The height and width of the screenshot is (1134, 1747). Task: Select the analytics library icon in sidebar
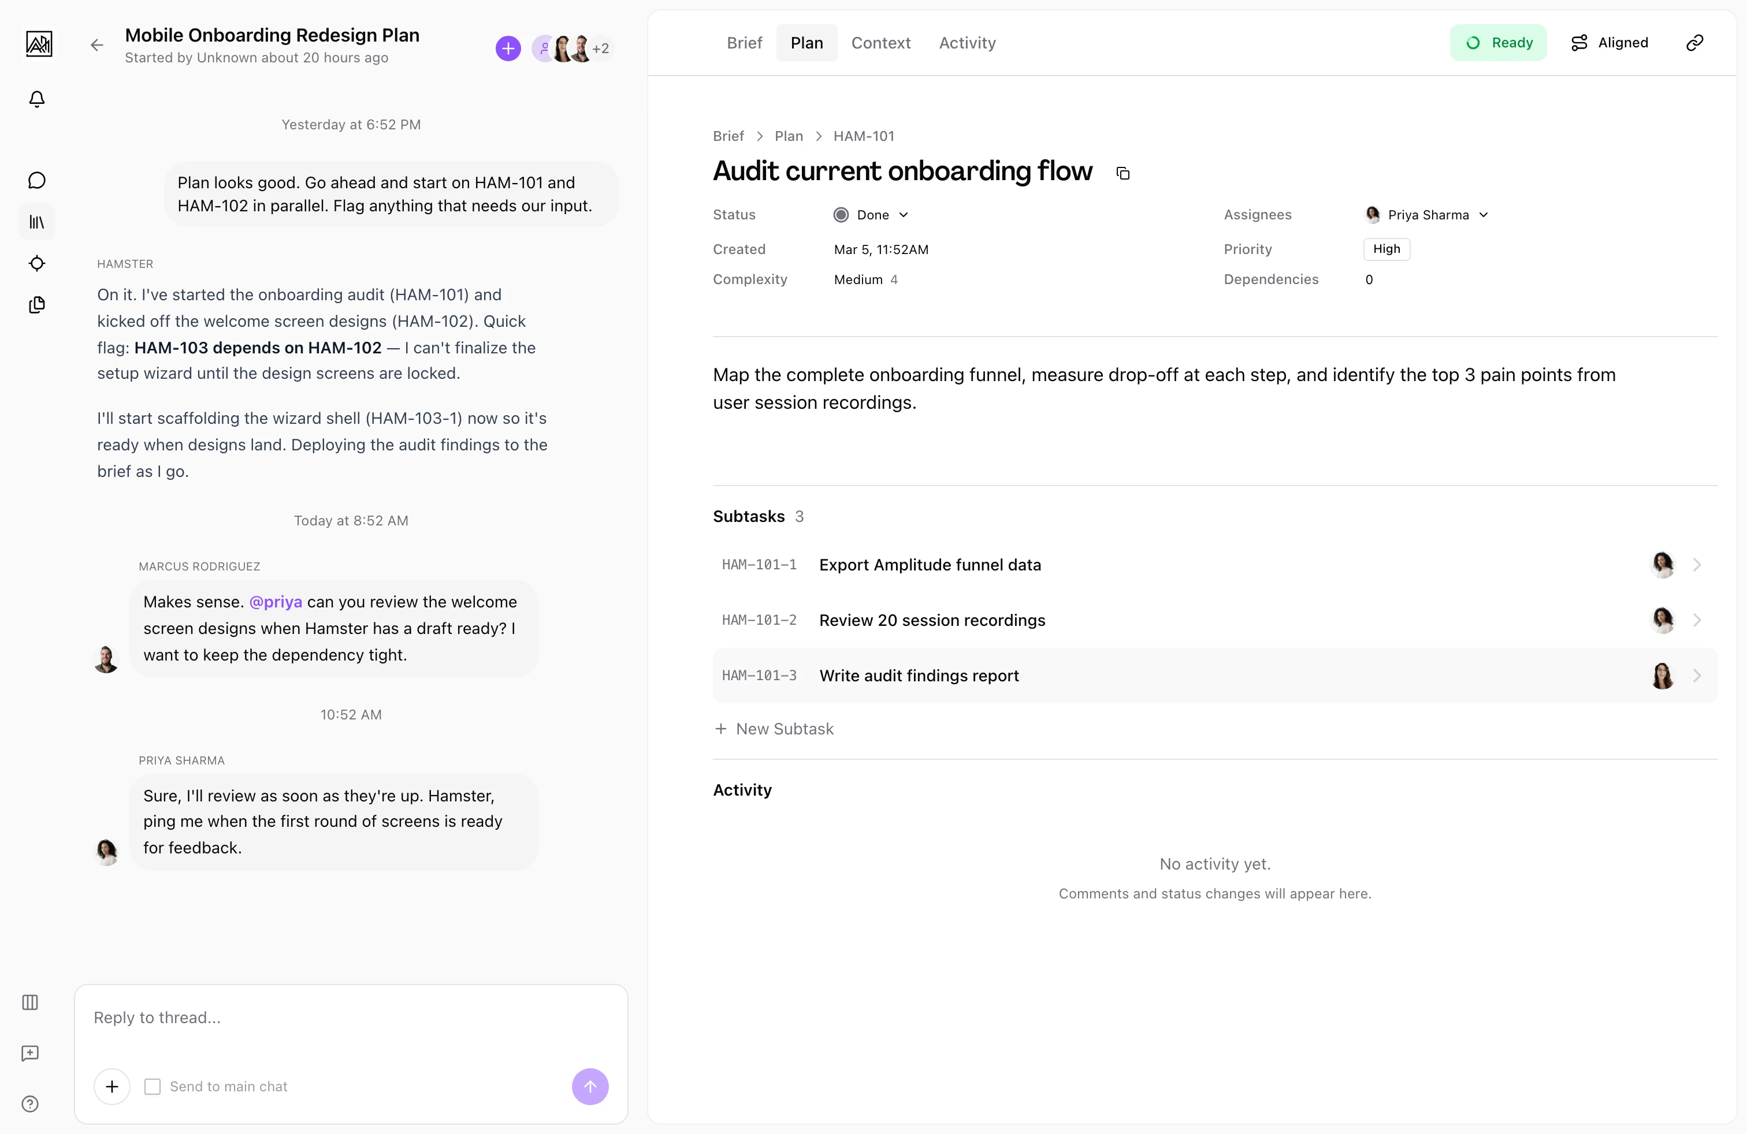pos(37,222)
